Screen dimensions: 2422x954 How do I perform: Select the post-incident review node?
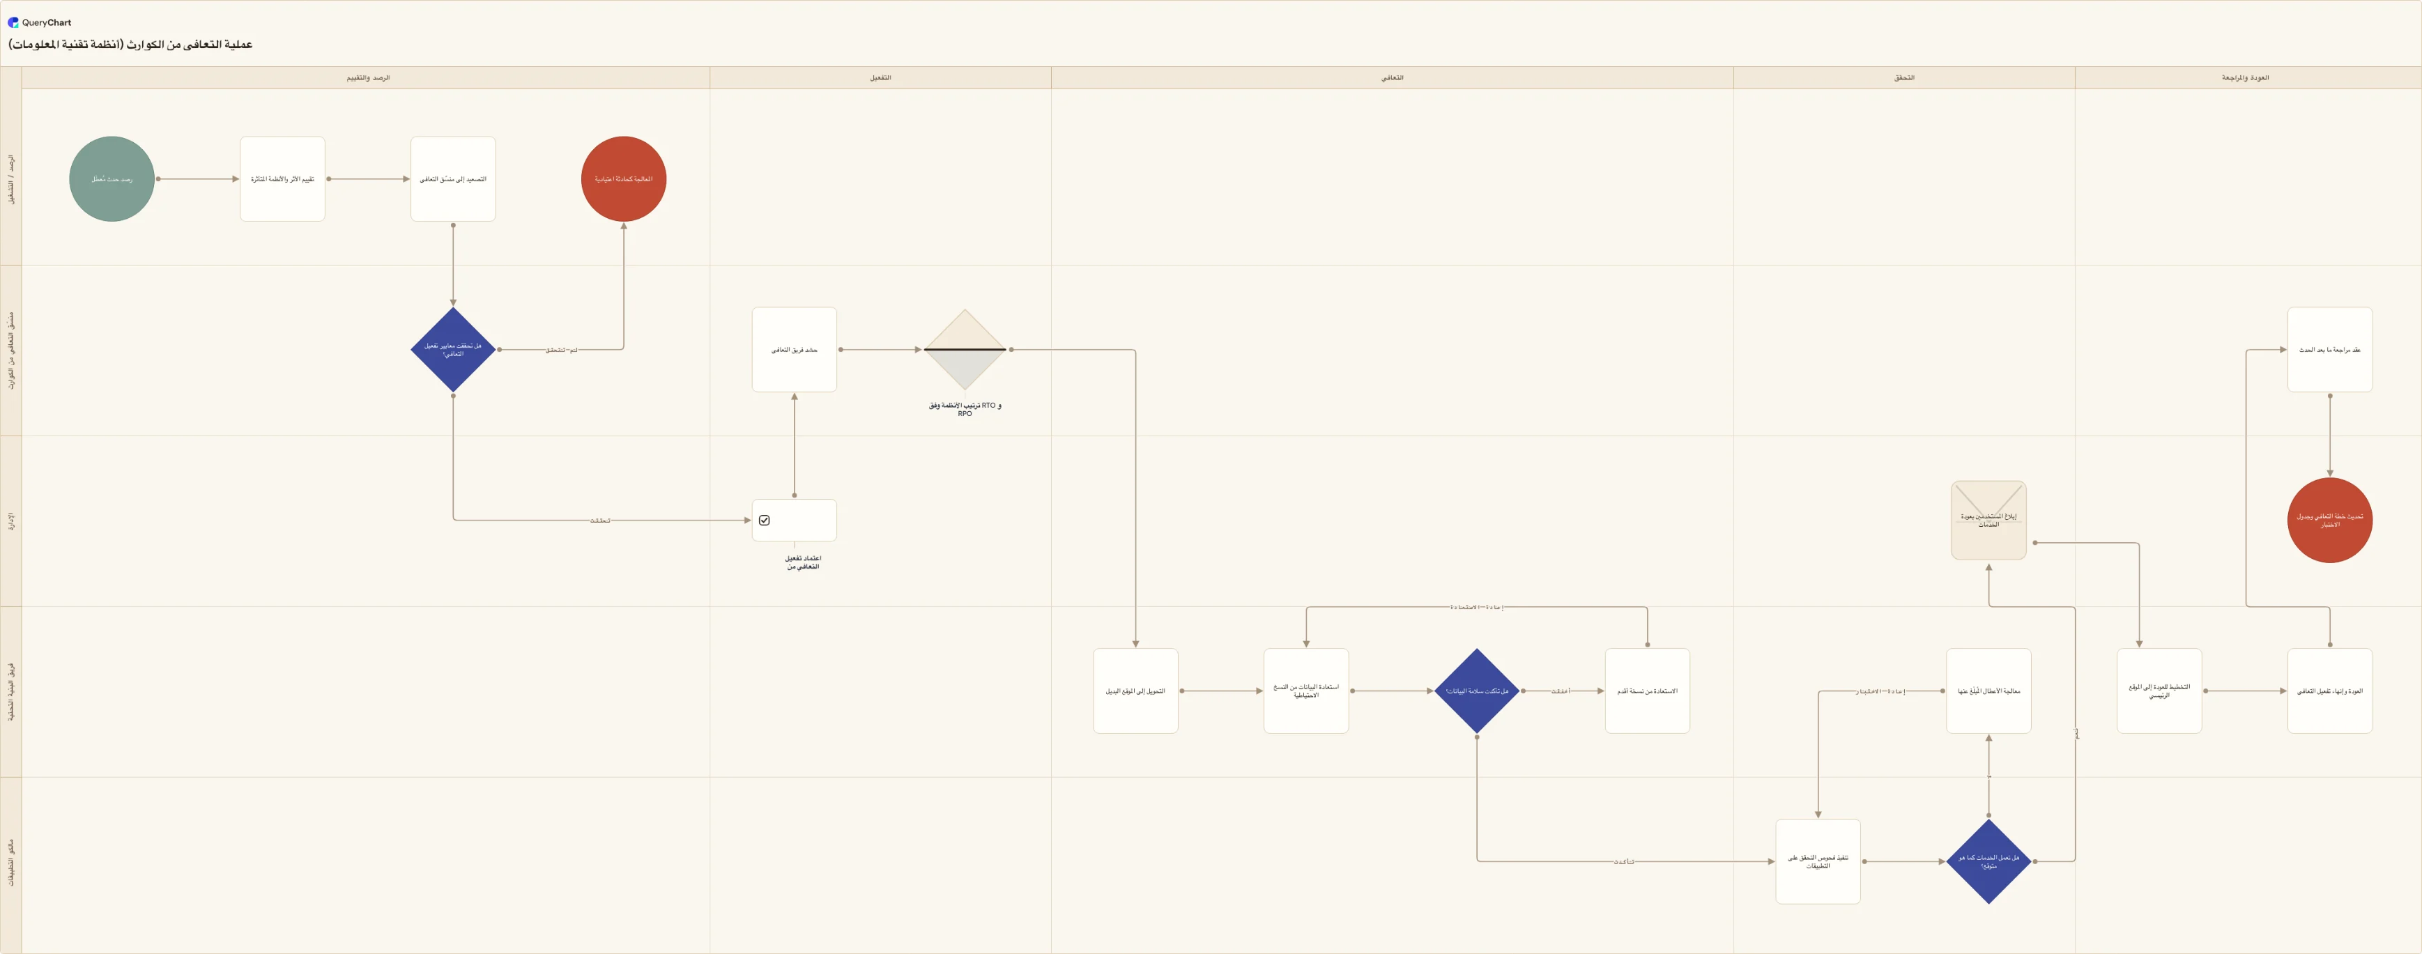[x=2330, y=350]
